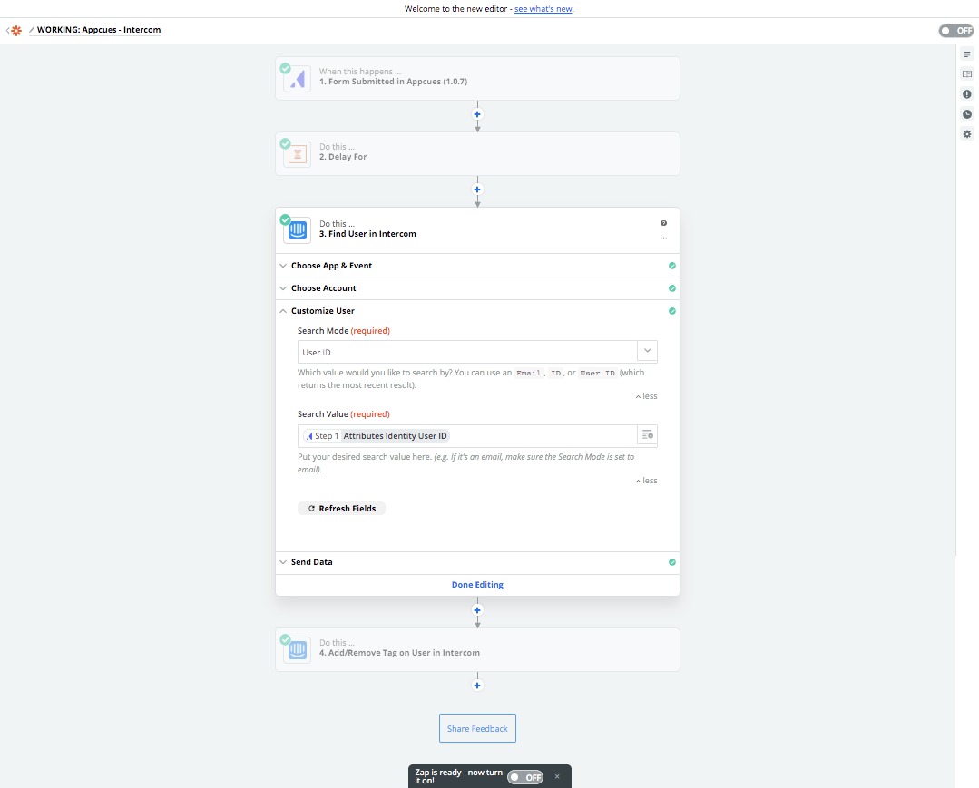Add a step after Add/Remove Tag step
Screen dimensions: 979x788
click(x=477, y=686)
